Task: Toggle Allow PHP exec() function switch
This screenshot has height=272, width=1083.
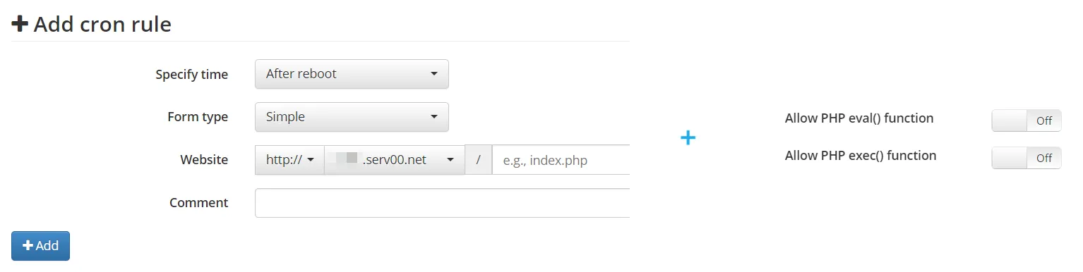Action: 1027,158
